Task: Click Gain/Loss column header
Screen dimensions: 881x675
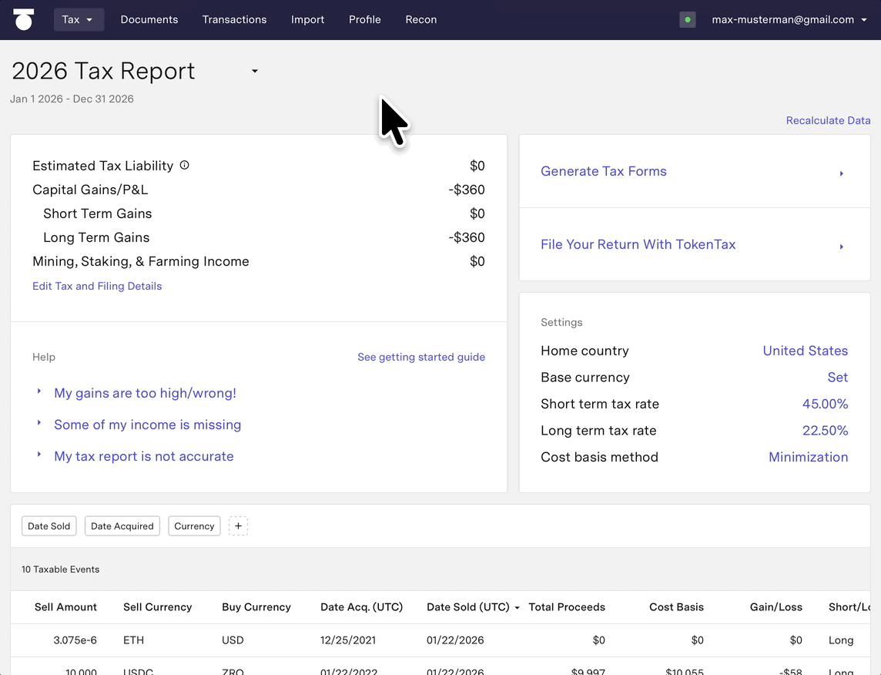Action: (x=776, y=607)
